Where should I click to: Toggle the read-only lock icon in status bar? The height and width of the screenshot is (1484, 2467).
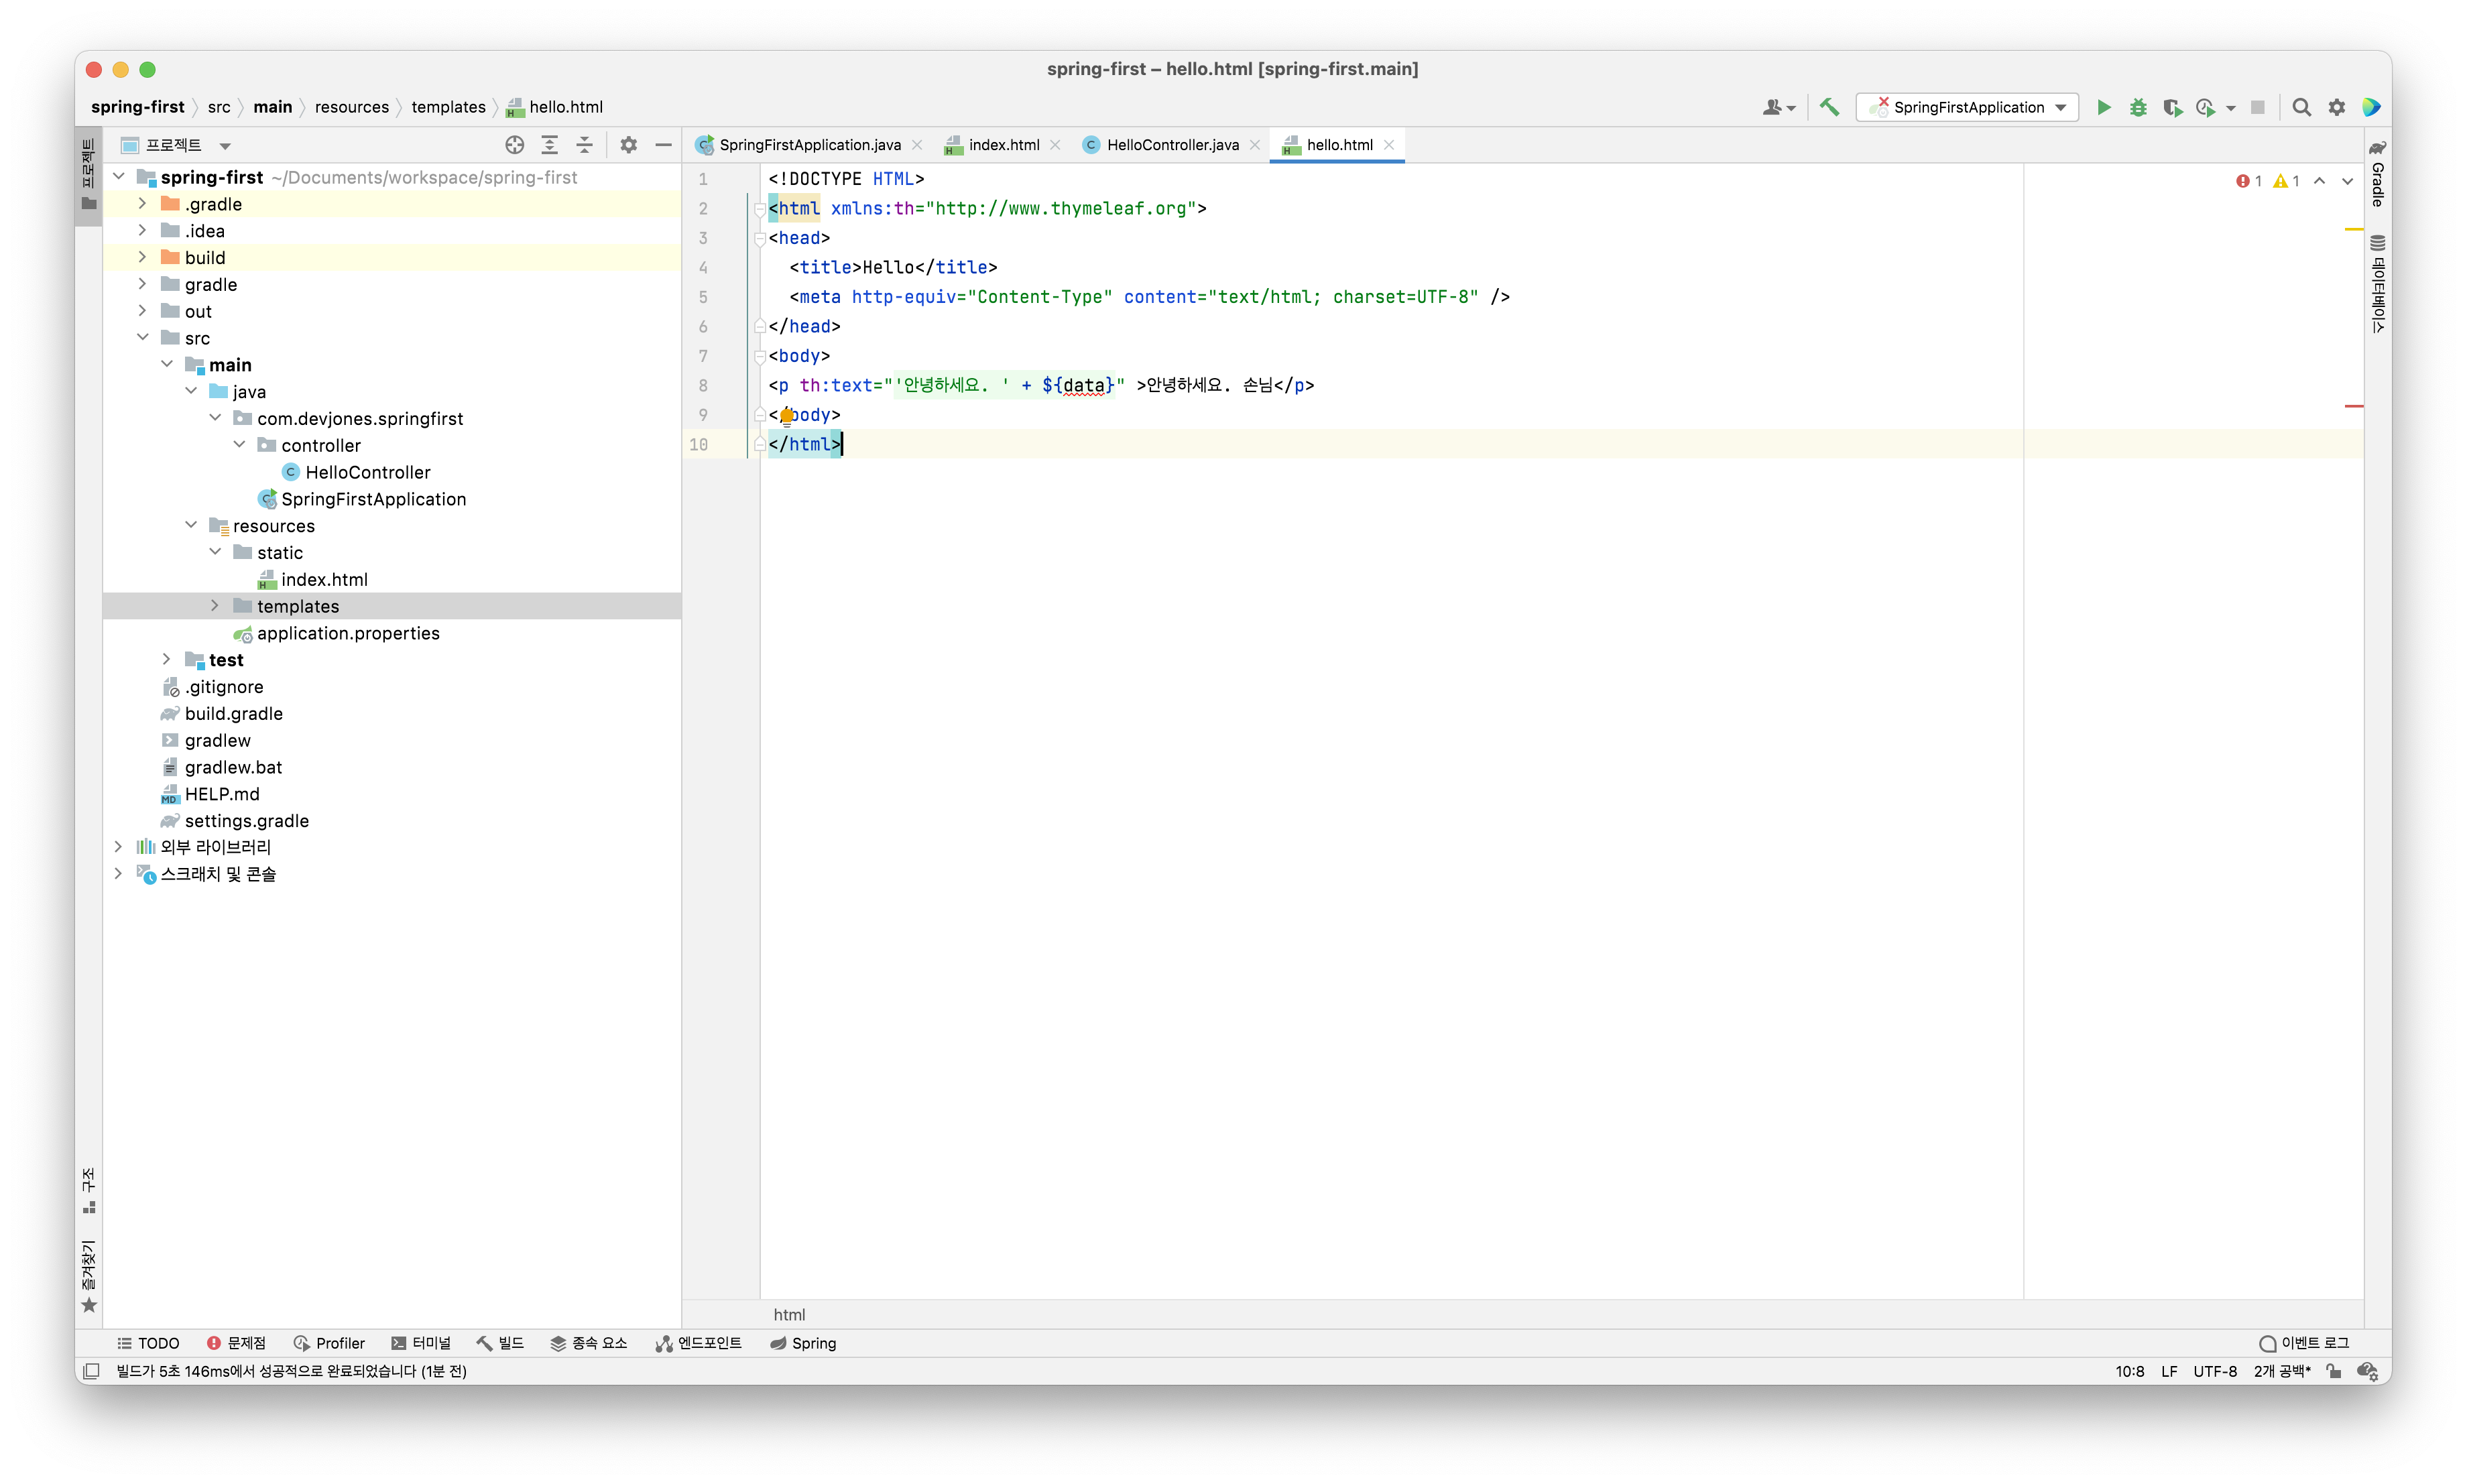tap(2333, 1371)
